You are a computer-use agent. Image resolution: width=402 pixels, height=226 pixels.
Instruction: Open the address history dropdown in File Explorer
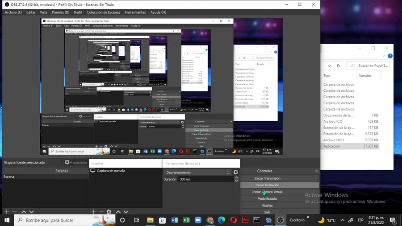click(330, 66)
